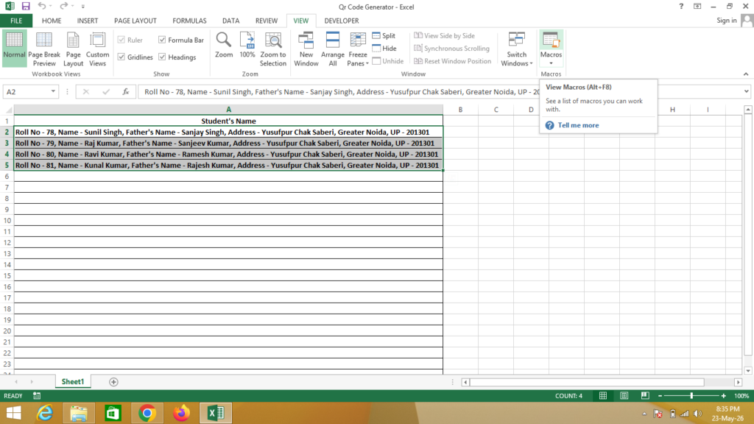Viewport: 754px width, 424px height.
Task: Select column B header
Action: 460,110
